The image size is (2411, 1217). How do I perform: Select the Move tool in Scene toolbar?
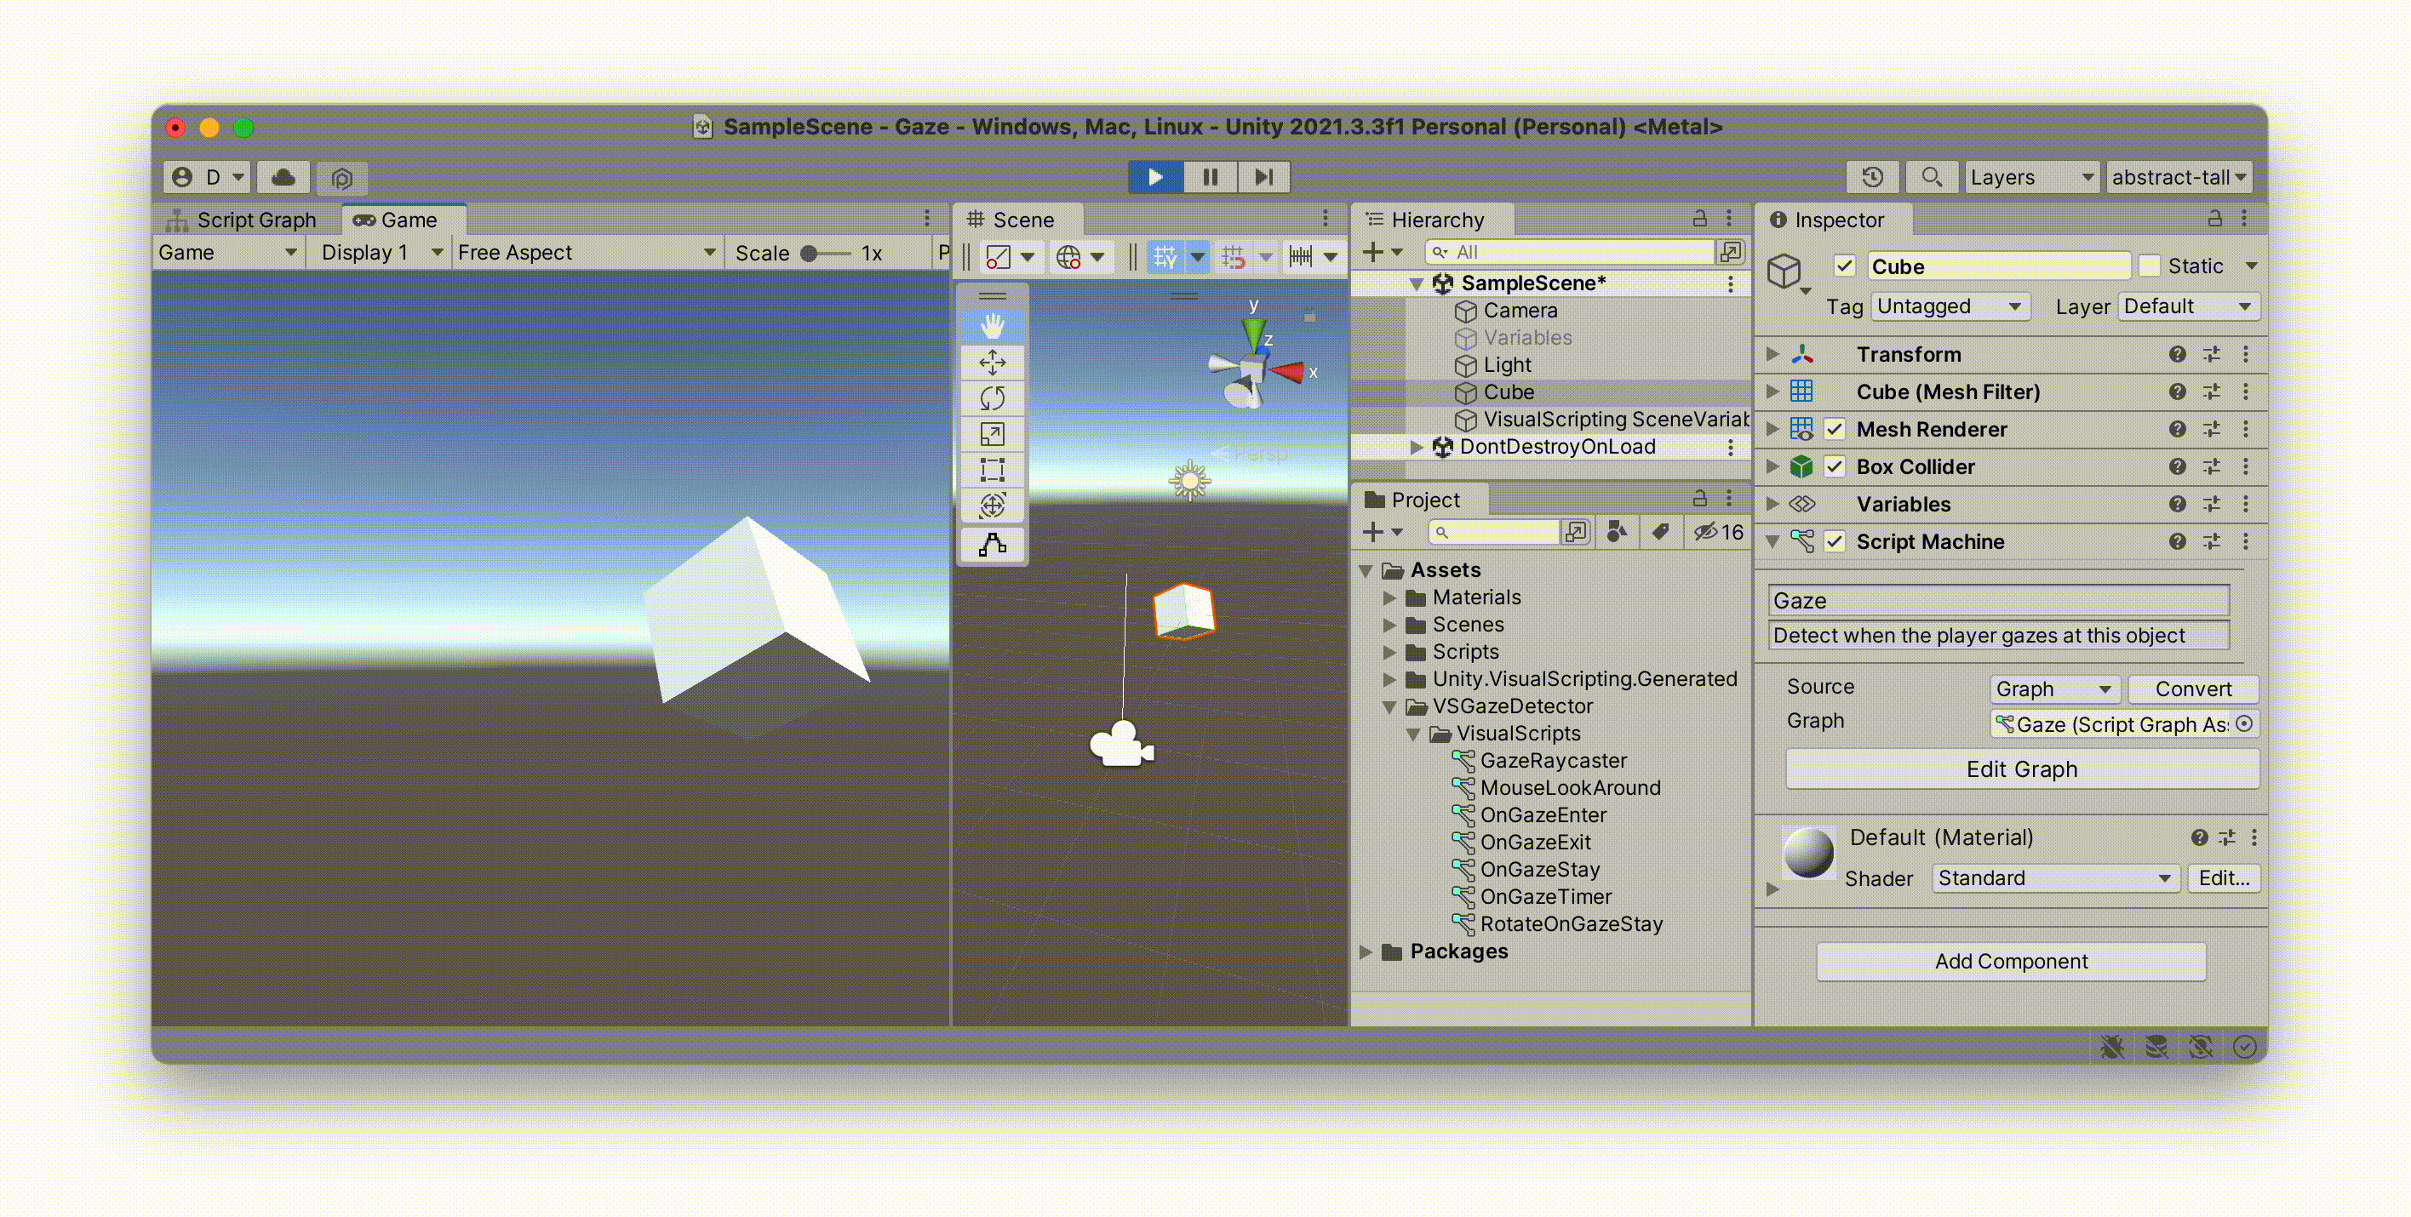992,362
